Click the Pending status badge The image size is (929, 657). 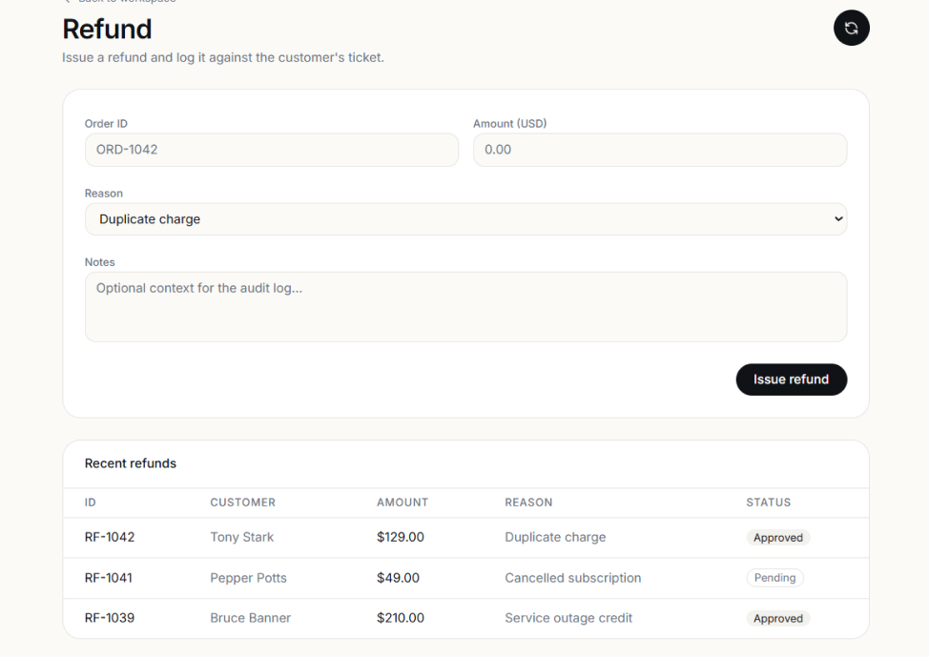(774, 578)
